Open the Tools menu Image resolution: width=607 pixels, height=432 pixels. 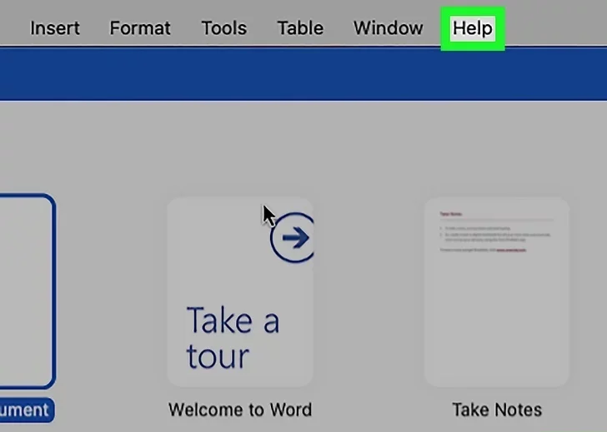224,28
